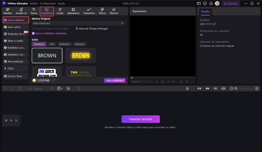Select Línea de Tiempo Principal radio option
Screen dimensions: 262x152
tap(77, 28)
